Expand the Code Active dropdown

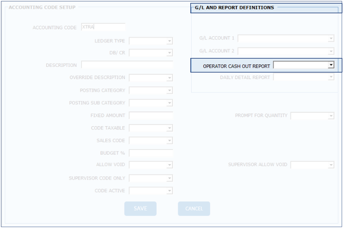click(169, 191)
